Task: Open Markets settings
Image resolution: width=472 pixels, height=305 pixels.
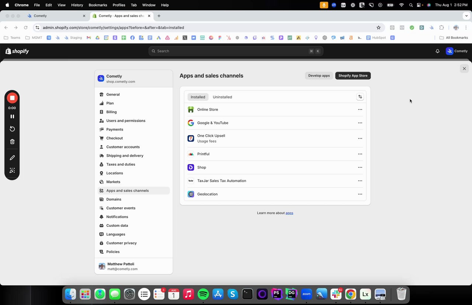Action: (133, 182)
